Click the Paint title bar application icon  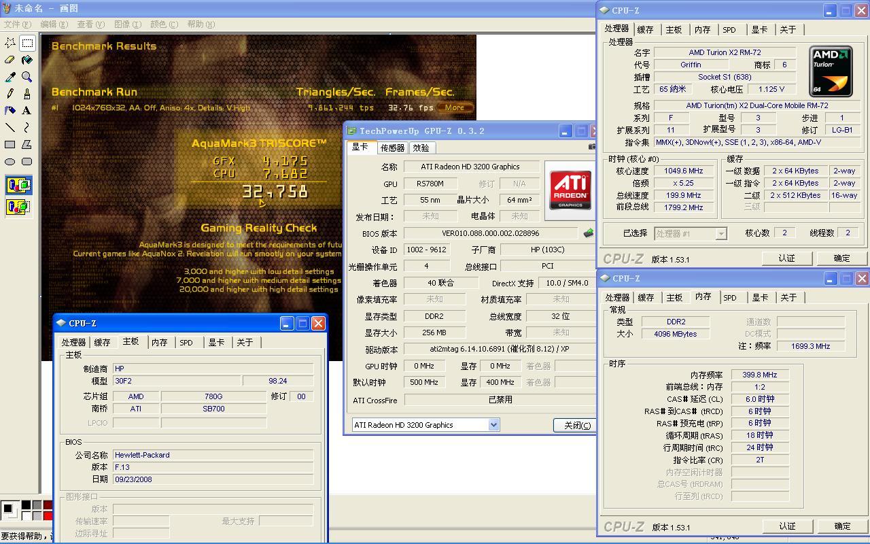[x=7, y=8]
